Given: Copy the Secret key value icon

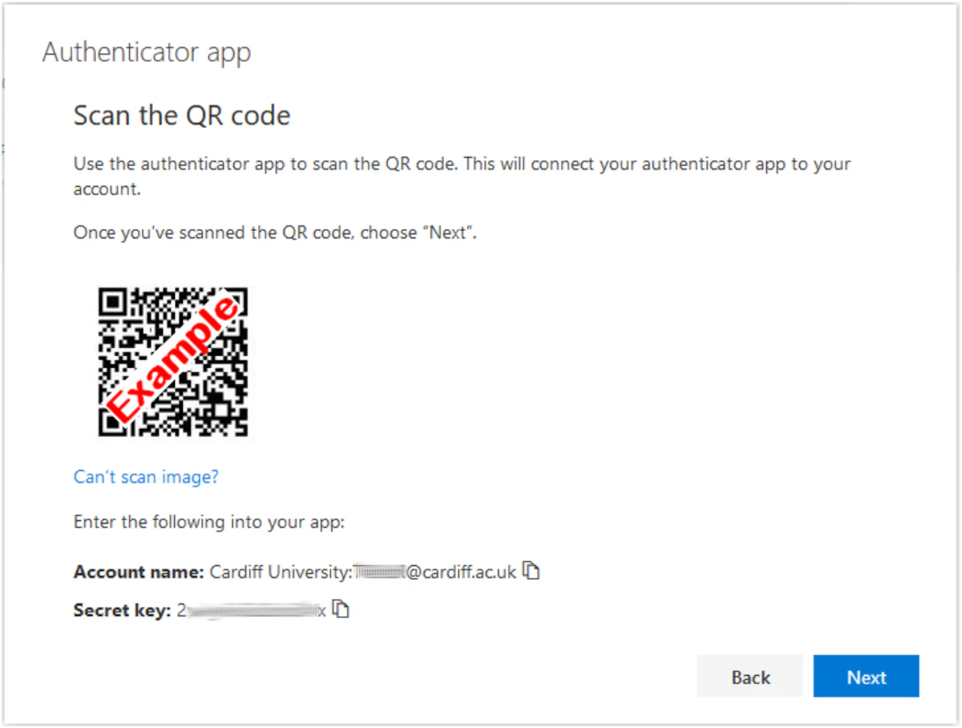Looking at the screenshot, I should coord(342,609).
